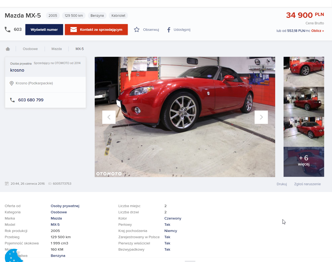
Task: Click the '129 500 km' mileage tag
Action: [74, 16]
